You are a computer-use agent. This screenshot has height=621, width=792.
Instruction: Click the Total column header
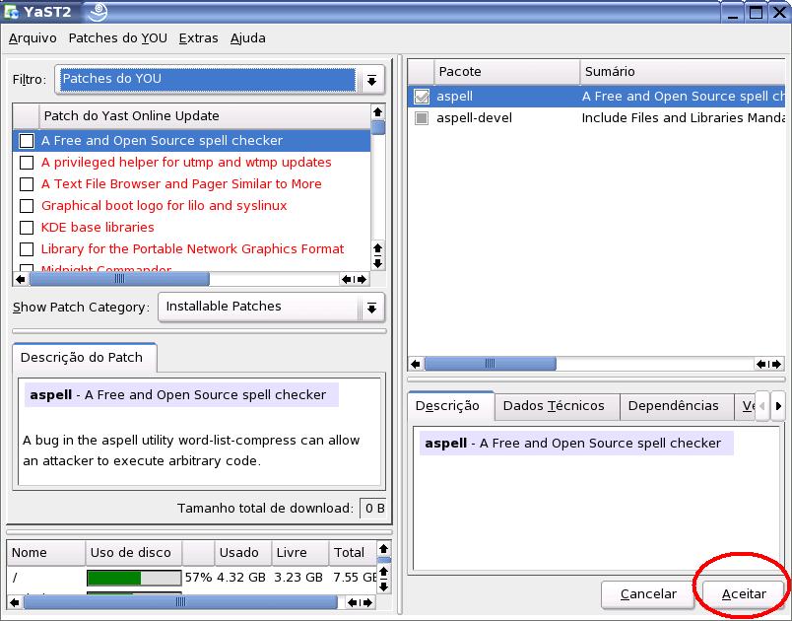click(x=353, y=553)
